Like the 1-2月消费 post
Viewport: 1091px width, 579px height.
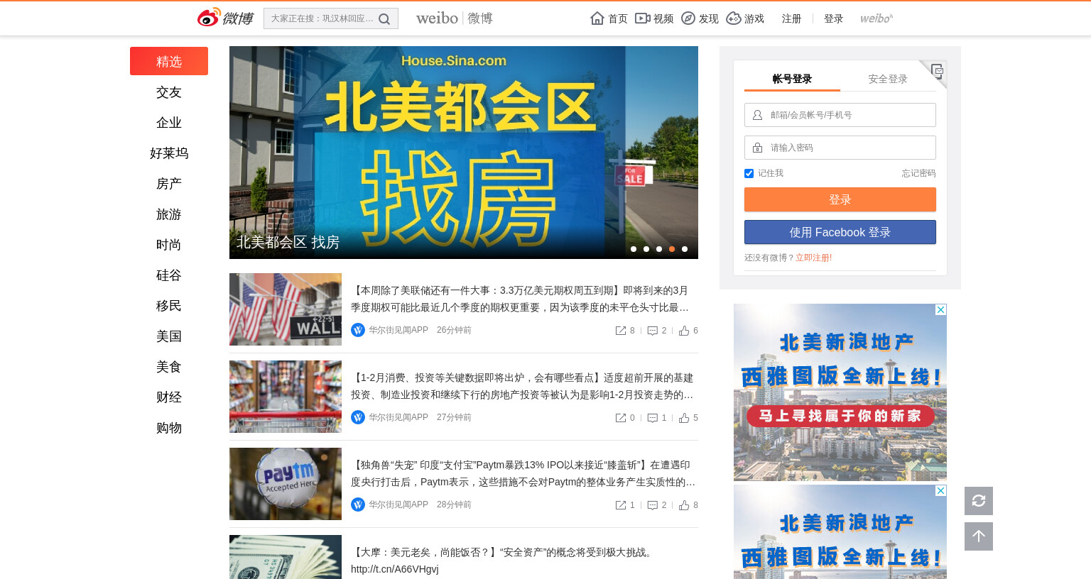pos(684,418)
